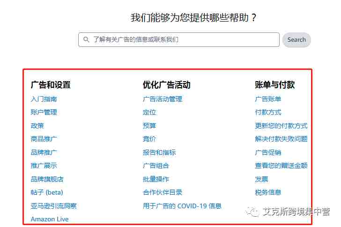
Task: Open the 发票 link
Action: (261, 179)
